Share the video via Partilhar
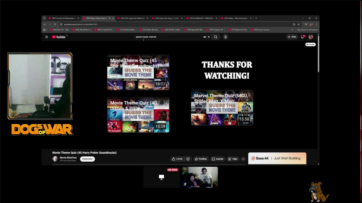362x203 pixels. pos(201,159)
